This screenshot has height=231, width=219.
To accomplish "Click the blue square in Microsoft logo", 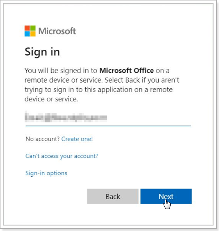I will click(x=27, y=34).
